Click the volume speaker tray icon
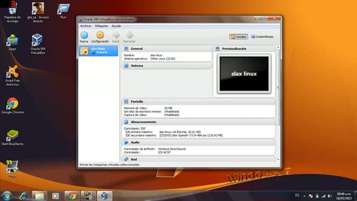357x201 pixels. (330, 196)
